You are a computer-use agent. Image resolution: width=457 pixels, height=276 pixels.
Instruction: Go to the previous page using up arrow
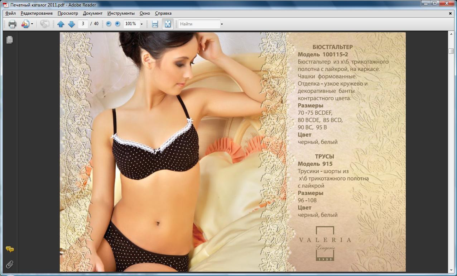[x=61, y=24]
